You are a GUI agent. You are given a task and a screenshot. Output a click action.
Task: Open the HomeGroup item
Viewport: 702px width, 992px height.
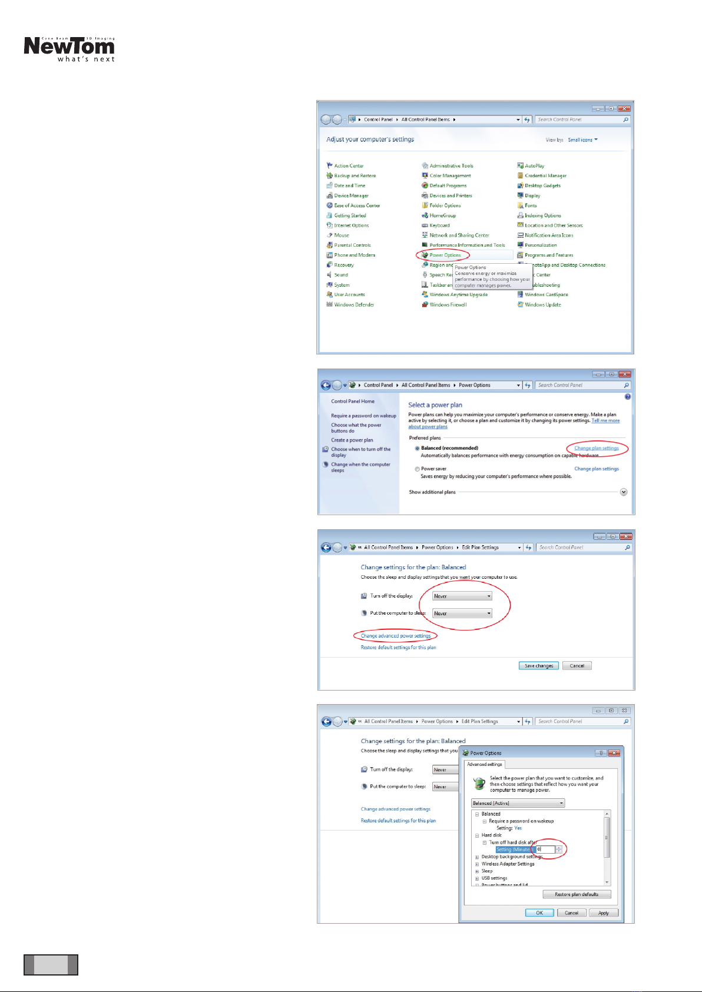click(443, 215)
